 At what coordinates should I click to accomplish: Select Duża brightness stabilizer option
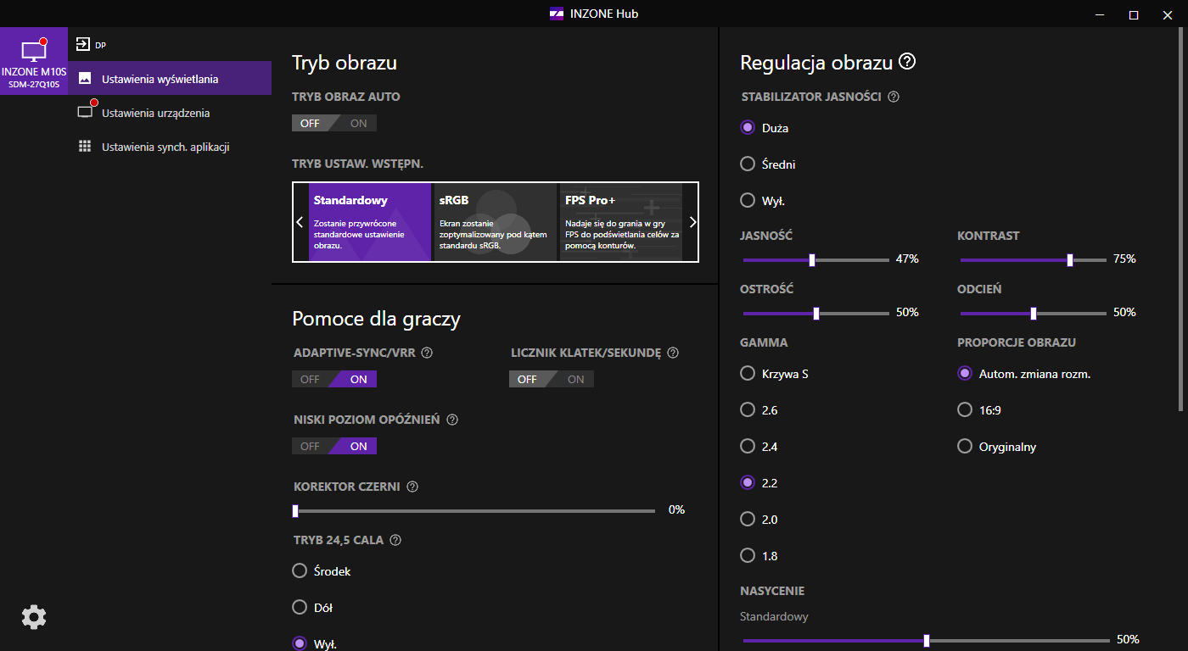click(x=748, y=127)
